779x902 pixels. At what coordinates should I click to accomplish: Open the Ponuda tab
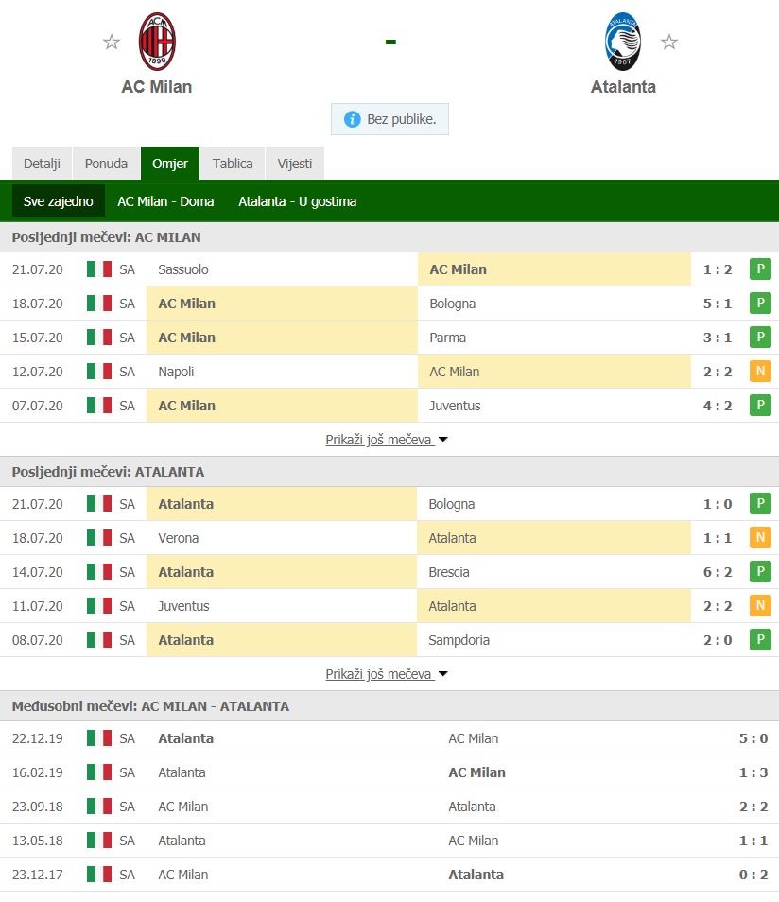[107, 164]
